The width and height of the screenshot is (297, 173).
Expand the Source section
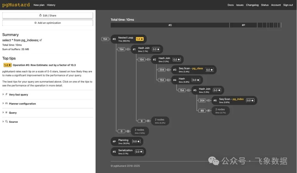[48, 122]
